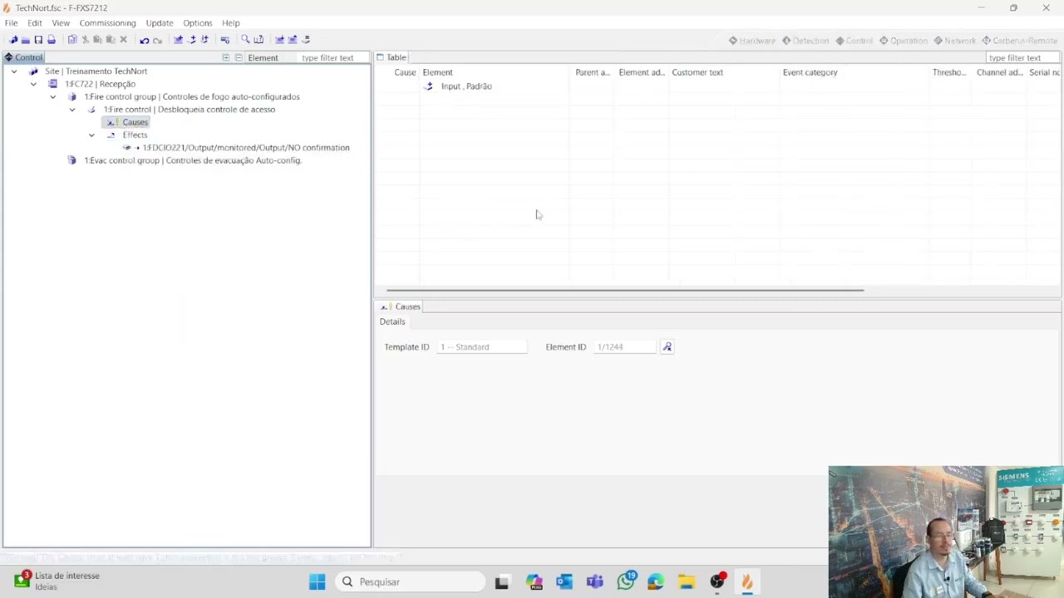Image resolution: width=1064 pixels, height=598 pixels.
Task: Click the Element ID jump-to icon
Action: pyautogui.click(x=667, y=347)
